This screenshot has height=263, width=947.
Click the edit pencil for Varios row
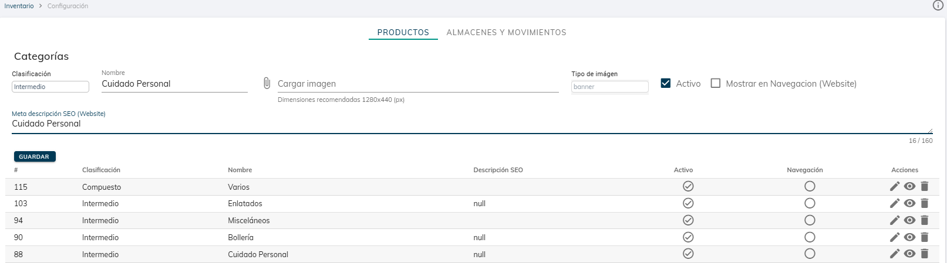click(x=894, y=187)
